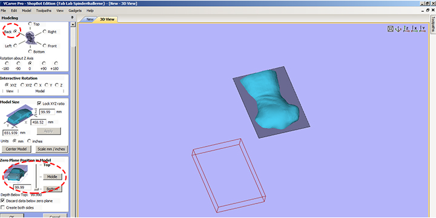Set Z axis rotation to +180
436x218 pixels.
click(56, 63)
